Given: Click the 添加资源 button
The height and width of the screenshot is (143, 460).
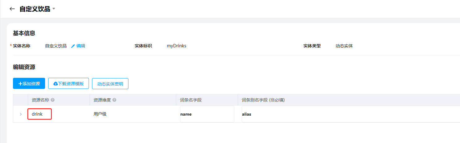Looking at the screenshot, I should tap(29, 83).
